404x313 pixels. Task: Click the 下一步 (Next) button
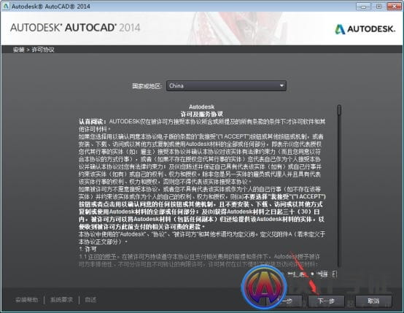click(326, 301)
